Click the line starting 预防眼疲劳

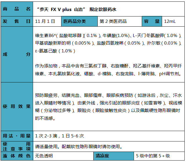click(x=108, y=95)
